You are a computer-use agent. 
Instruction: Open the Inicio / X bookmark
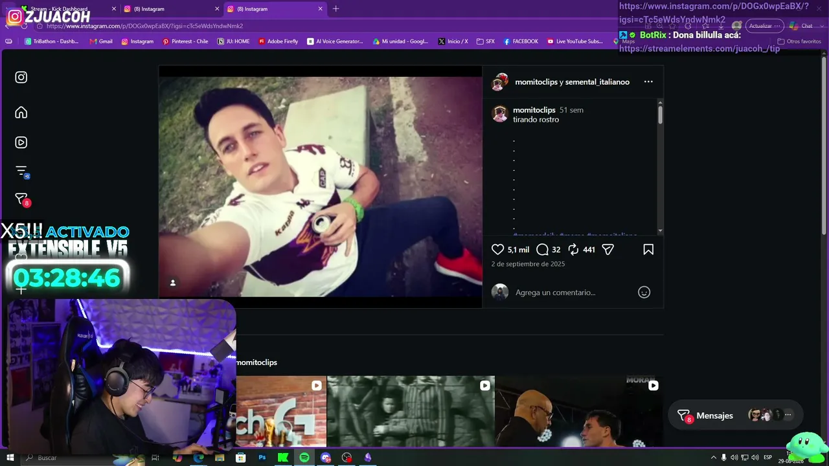pyautogui.click(x=453, y=41)
